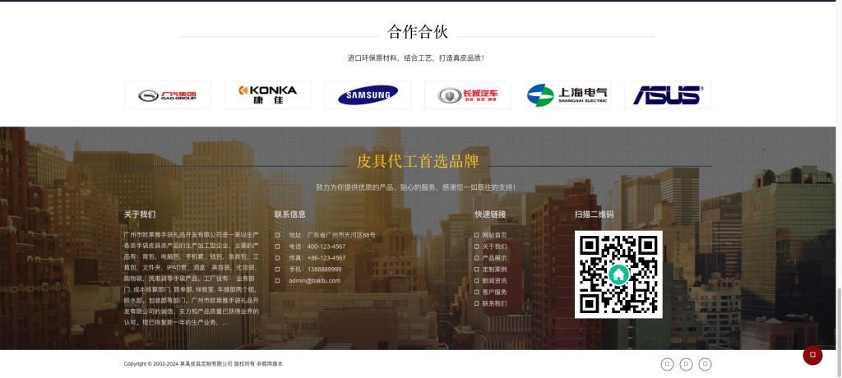
Task: Click the bullet icon beside admin@baidu.com
Action: 278,280
